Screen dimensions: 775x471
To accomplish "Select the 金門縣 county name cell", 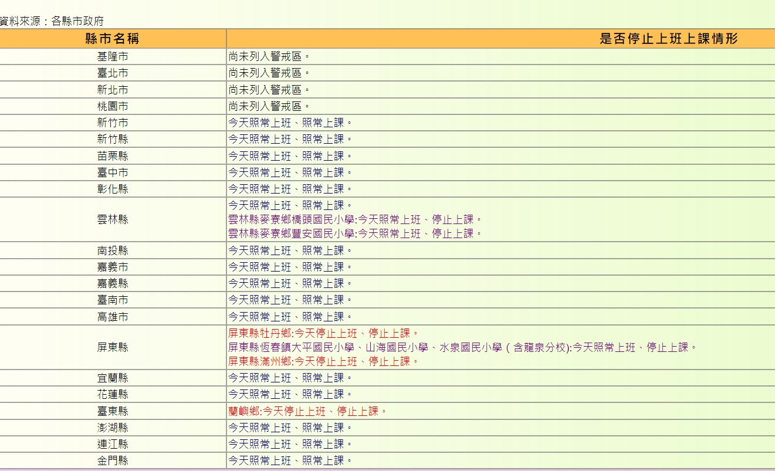I will pos(113,460).
